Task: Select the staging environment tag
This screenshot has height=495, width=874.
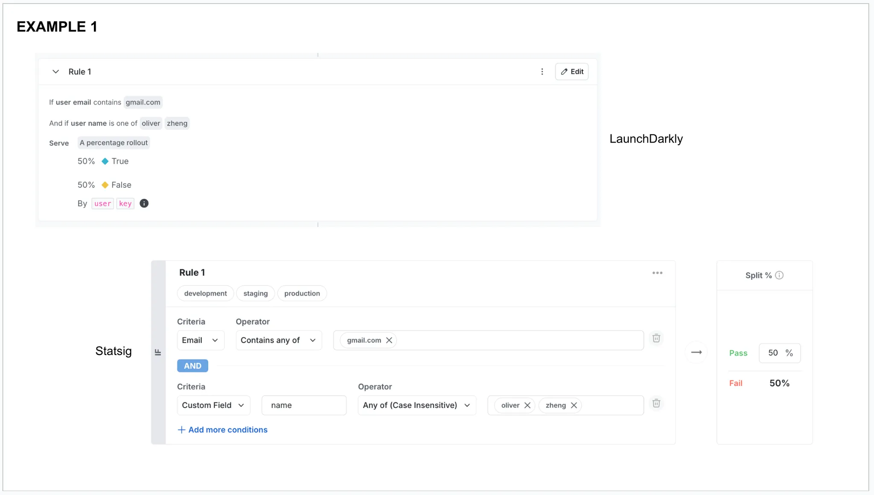Action: (255, 293)
